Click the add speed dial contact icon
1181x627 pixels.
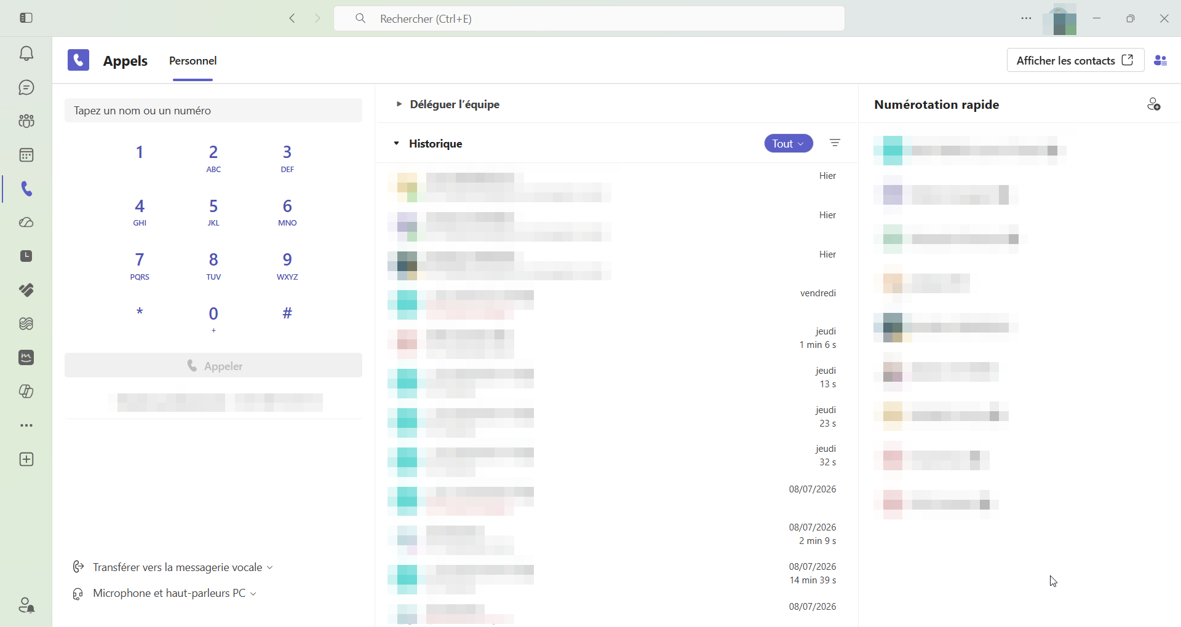click(x=1154, y=104)
